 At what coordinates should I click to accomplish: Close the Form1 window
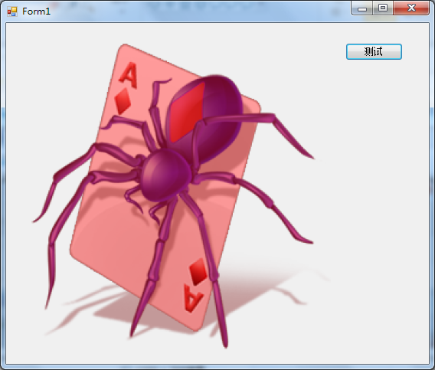[x=411, y=8]
